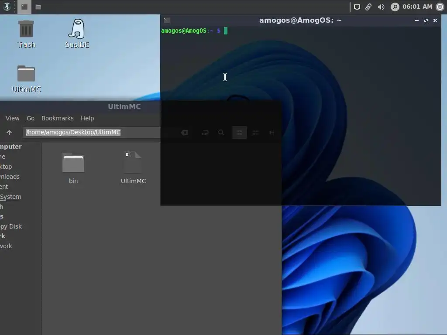Open the power/logout button in panel
The height and width of the screenshot is (335, 447).
[x=440, y=7]
